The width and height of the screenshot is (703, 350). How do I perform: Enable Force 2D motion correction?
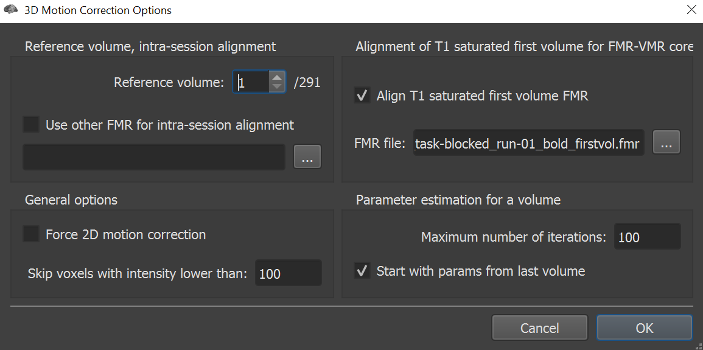31,234
